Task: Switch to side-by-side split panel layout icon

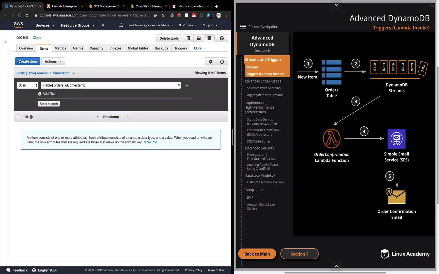Action: (188, 38)
